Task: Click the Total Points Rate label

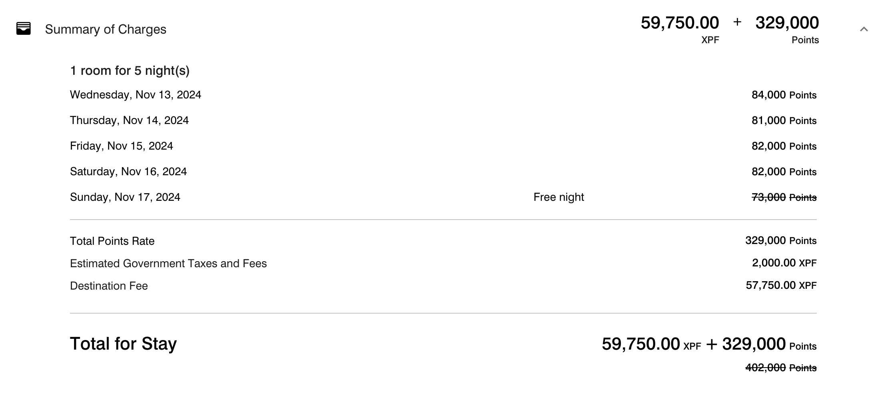Action: click(x=112, y=241)
